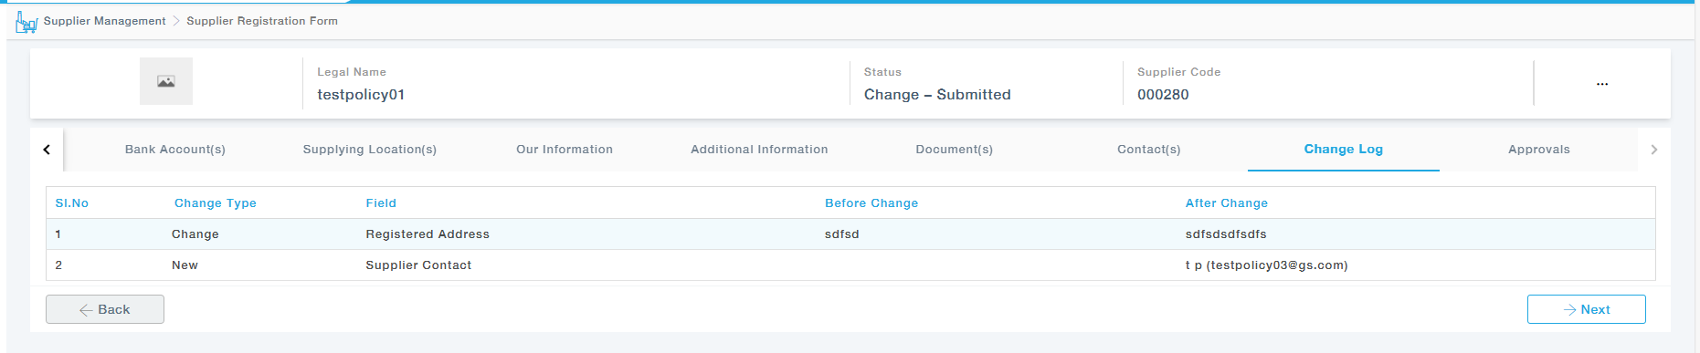Open the Bank Account(s) tab
The height and width of the screenshot is (353, 1700).
[175, 150]
